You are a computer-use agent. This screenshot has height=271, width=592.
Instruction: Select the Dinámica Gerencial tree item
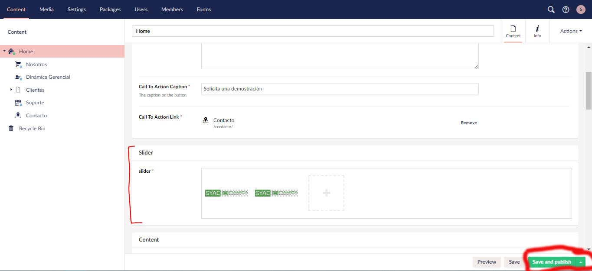(x=48, y=77)
